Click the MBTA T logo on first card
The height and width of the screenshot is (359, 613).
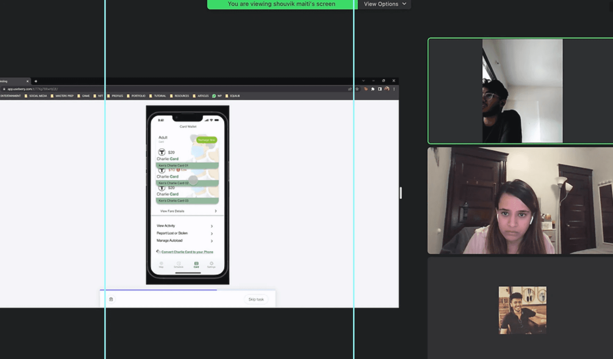(x=162, y=152)
